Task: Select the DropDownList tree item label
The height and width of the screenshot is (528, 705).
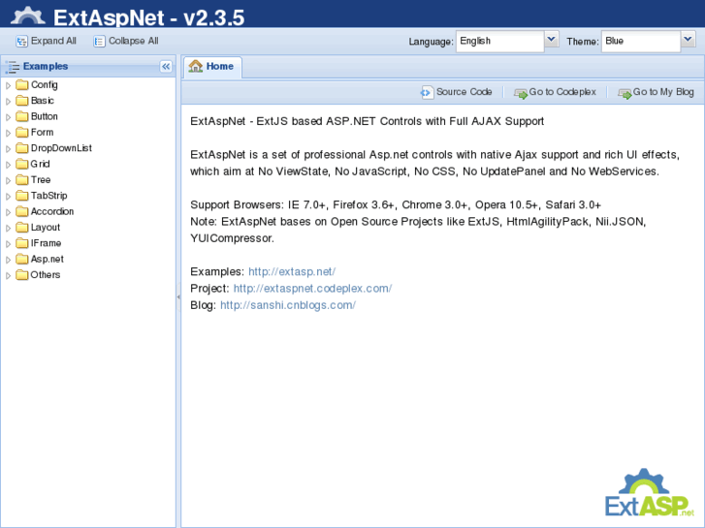Action: (x=61, y=148)
